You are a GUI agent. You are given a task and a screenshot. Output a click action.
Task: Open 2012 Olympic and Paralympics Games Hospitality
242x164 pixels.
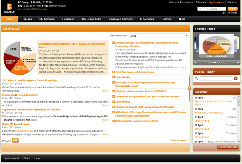29,80
